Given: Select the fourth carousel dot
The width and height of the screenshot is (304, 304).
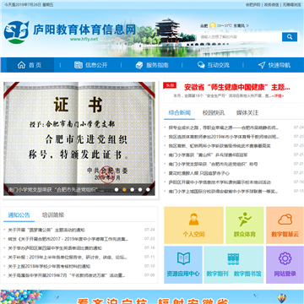Looking at the screenshot, I should [140, 190].
